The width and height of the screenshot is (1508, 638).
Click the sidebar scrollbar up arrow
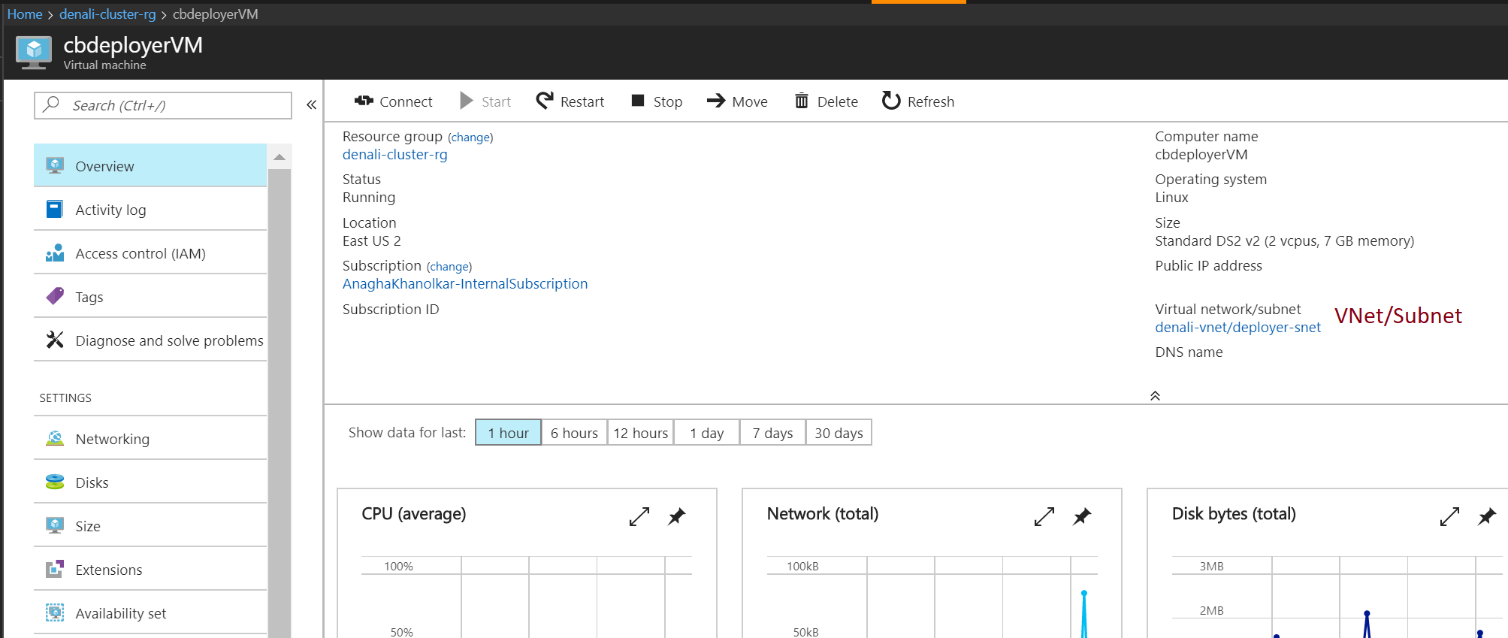(280, 157)
